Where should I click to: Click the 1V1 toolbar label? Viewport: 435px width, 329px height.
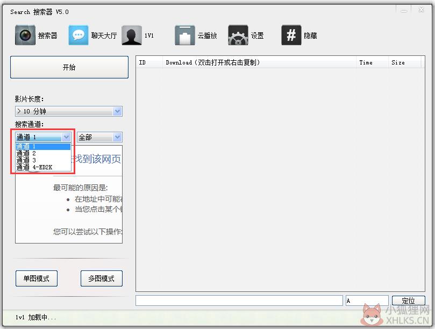point(149,35)
